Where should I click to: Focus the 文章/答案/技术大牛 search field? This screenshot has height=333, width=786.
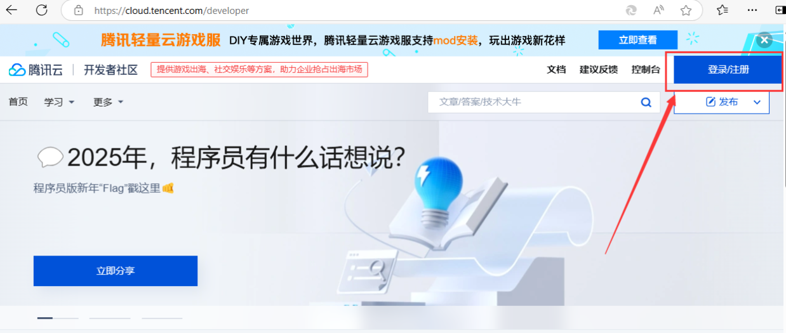[532, 102]
